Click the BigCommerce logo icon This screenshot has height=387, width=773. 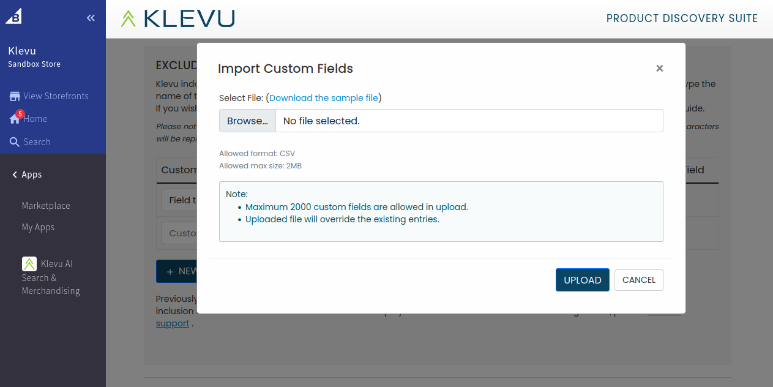(x=13, y=17)
